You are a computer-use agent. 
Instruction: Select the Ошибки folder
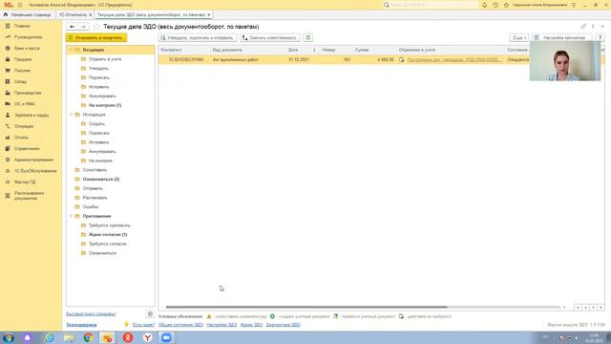pos(91,206)
